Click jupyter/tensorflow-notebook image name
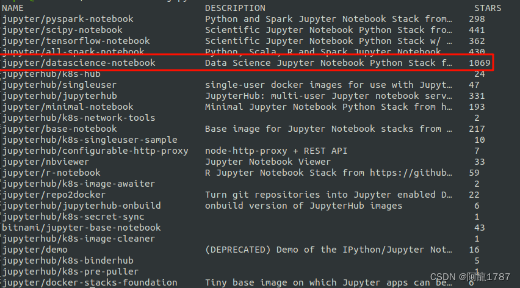This screenshot has width=520, height=288. tap(76, 41)
